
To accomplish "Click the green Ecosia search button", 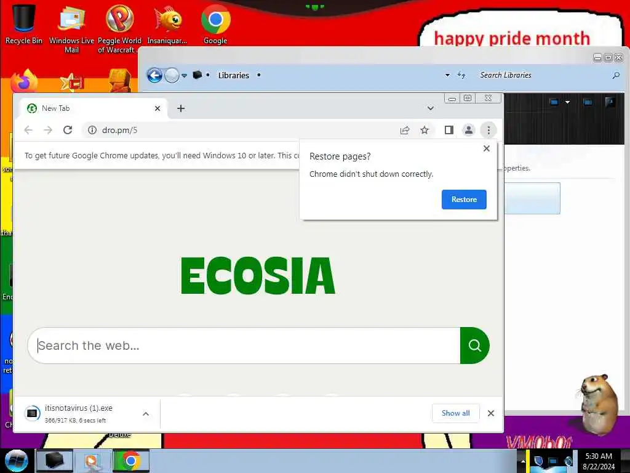I will tap(474, 346).
